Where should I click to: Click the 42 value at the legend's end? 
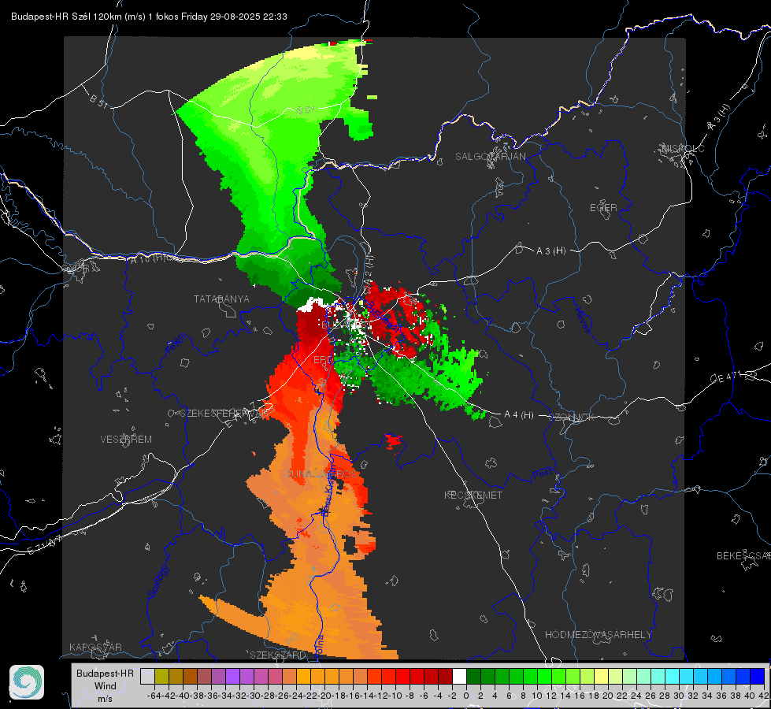pyautogui.click(x=763, y=696)
